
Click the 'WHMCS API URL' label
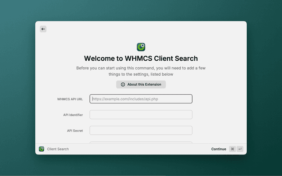coord(70,99)
